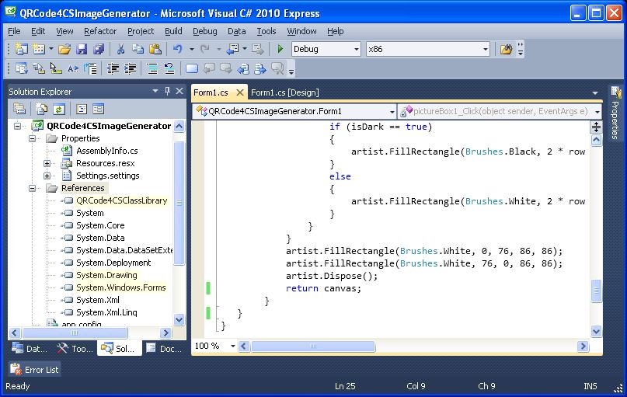This screenshot has height=397, width=627.
Task: Open the Refactor menu
Action: [99, 31]
